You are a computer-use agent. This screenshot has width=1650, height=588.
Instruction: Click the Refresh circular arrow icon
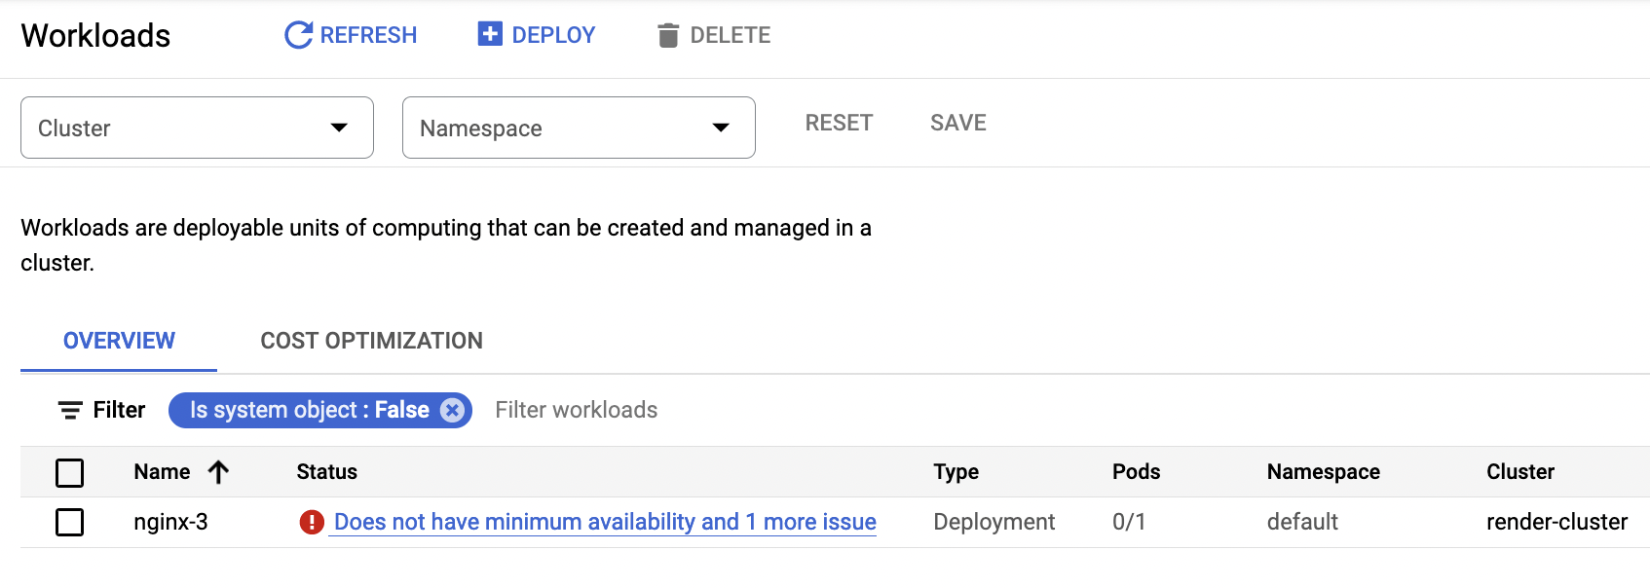298,35
